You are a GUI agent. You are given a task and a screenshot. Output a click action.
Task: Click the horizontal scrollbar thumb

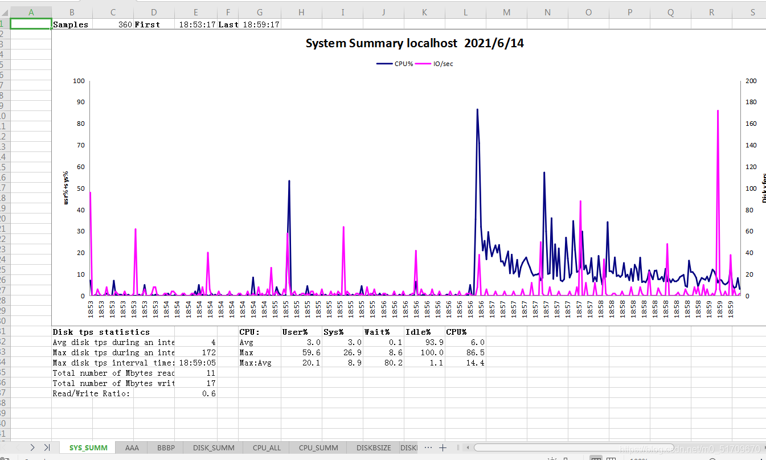point(574,447)
